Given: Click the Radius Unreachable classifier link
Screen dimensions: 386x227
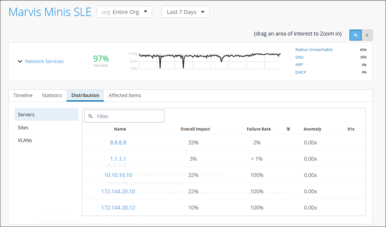Looking at the screenshot, I should [314, 50].
